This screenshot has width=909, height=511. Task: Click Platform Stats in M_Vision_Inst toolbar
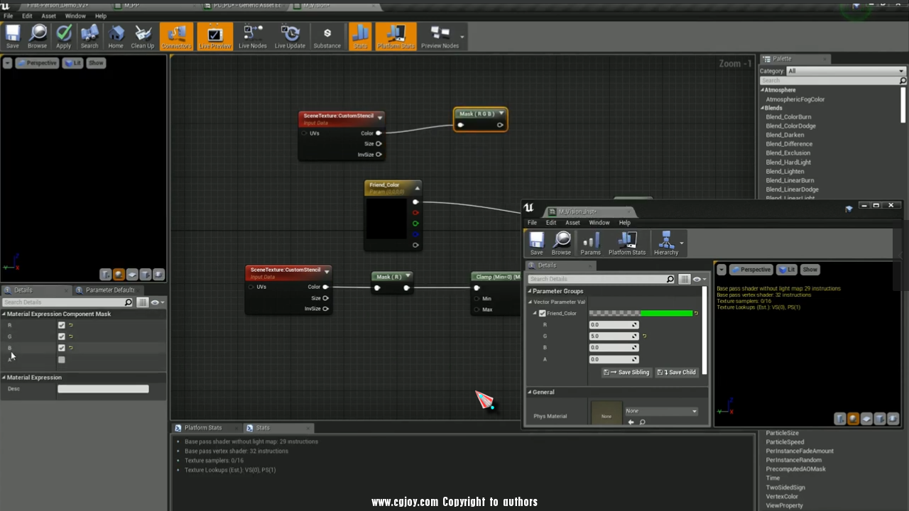(x=627, y=243)
